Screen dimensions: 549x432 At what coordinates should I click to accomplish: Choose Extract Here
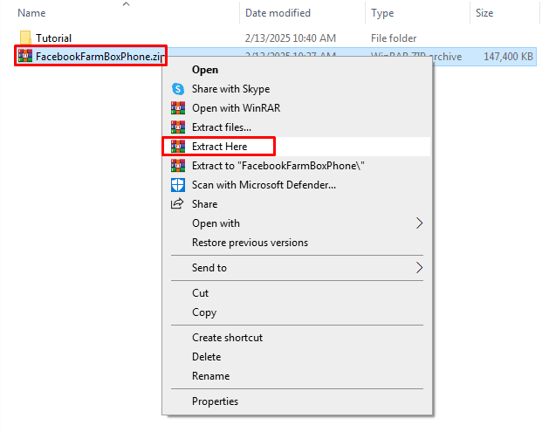220,147
